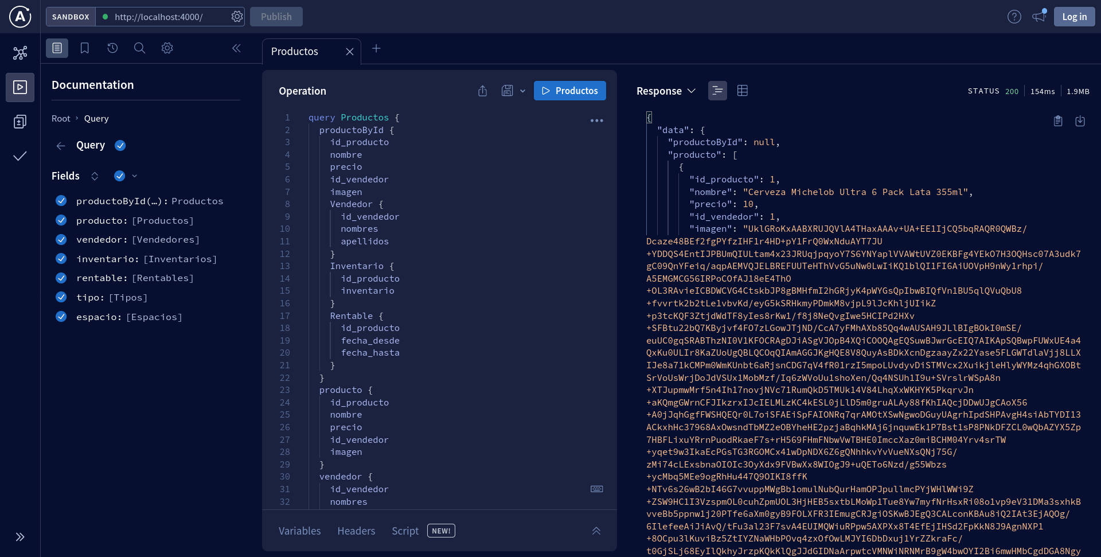Share the operation via the share icon
This screenshot has width=1101, height=557.
tap(482, 91)
